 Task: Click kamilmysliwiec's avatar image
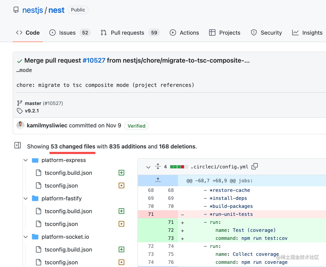point(21,125)
